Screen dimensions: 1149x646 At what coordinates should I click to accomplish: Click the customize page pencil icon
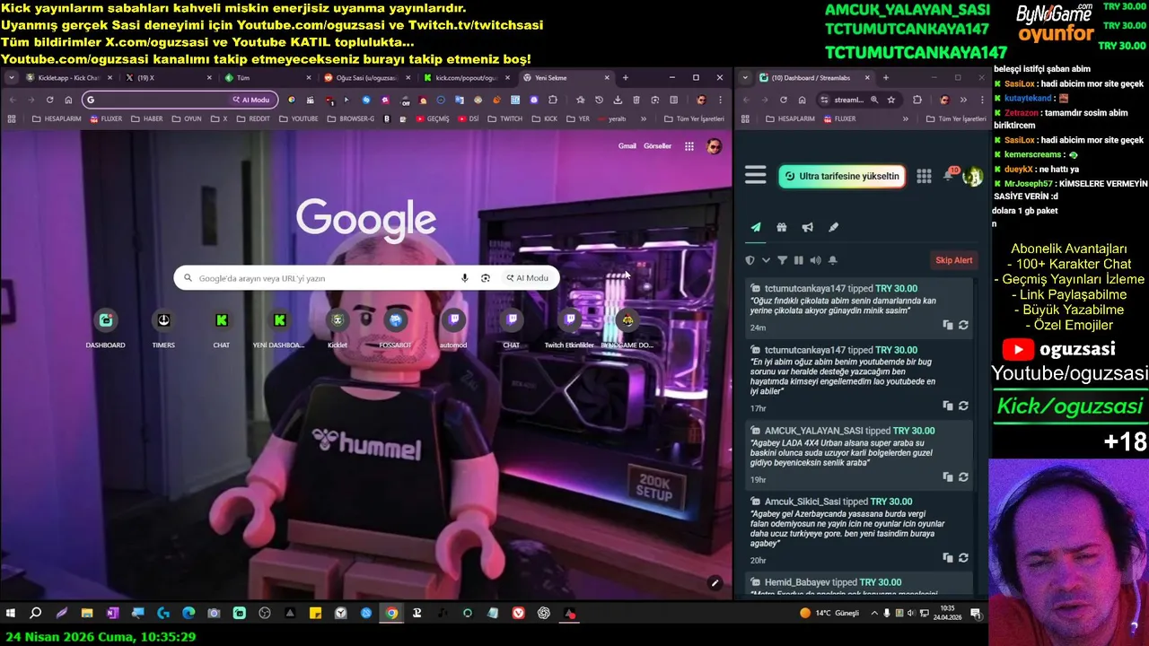[x=715, y=583]
